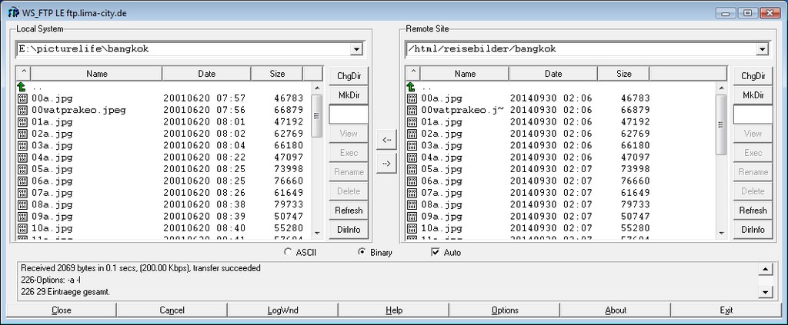Open About dialog
The width and height of the screenshot is (788, 325).
(x=615, y=310)
